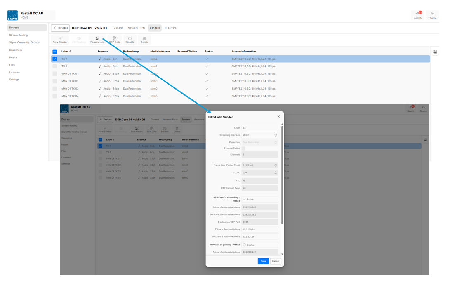This screenshot has width=457, height=297.
Task: Click Disable icon in the upper toolbar
Action: click(130, 39)
